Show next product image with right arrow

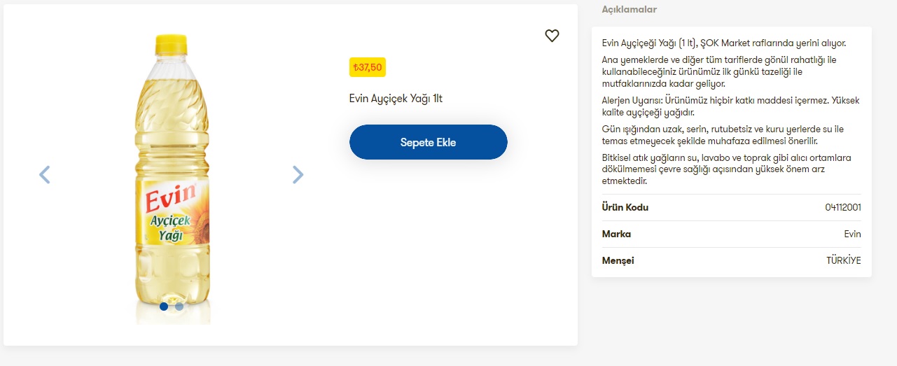298,174
